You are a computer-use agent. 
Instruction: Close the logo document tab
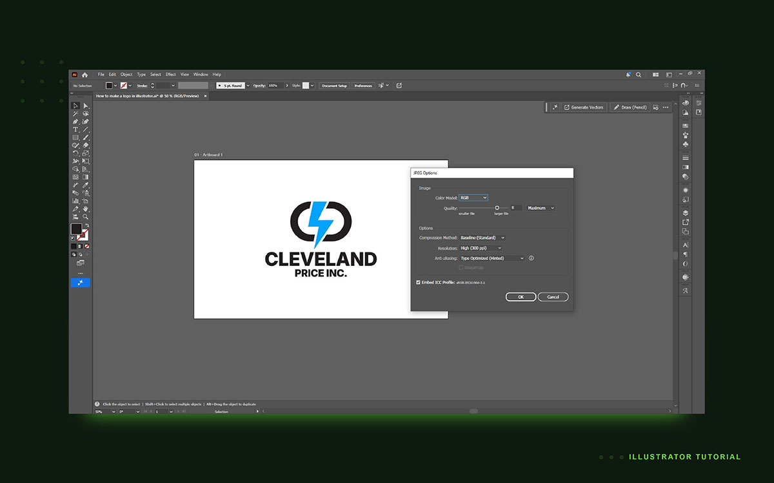point(206,96)
